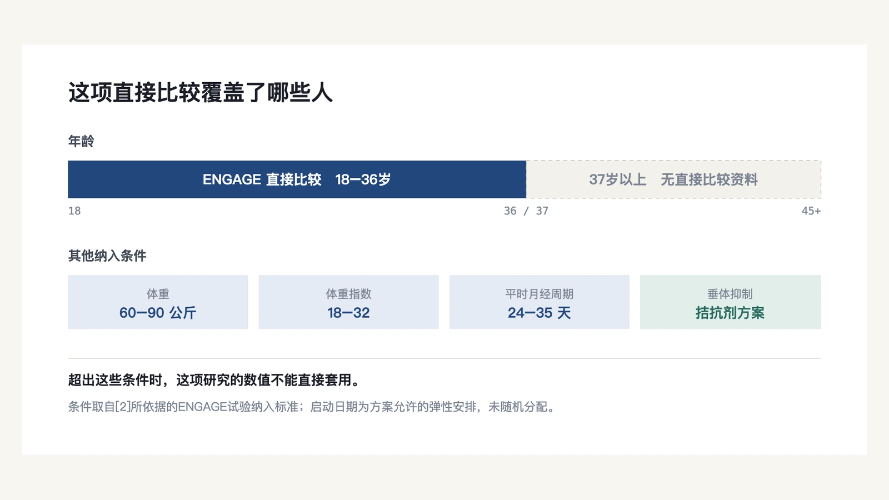
Task: Click the blue ENGAGE 直接比较 18–36岁 bar
Action: tap(297, 179)
